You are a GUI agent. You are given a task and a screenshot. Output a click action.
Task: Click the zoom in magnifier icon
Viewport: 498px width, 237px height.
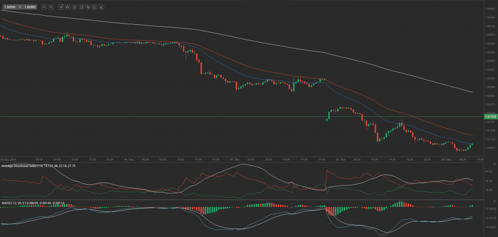click(51, 7)
